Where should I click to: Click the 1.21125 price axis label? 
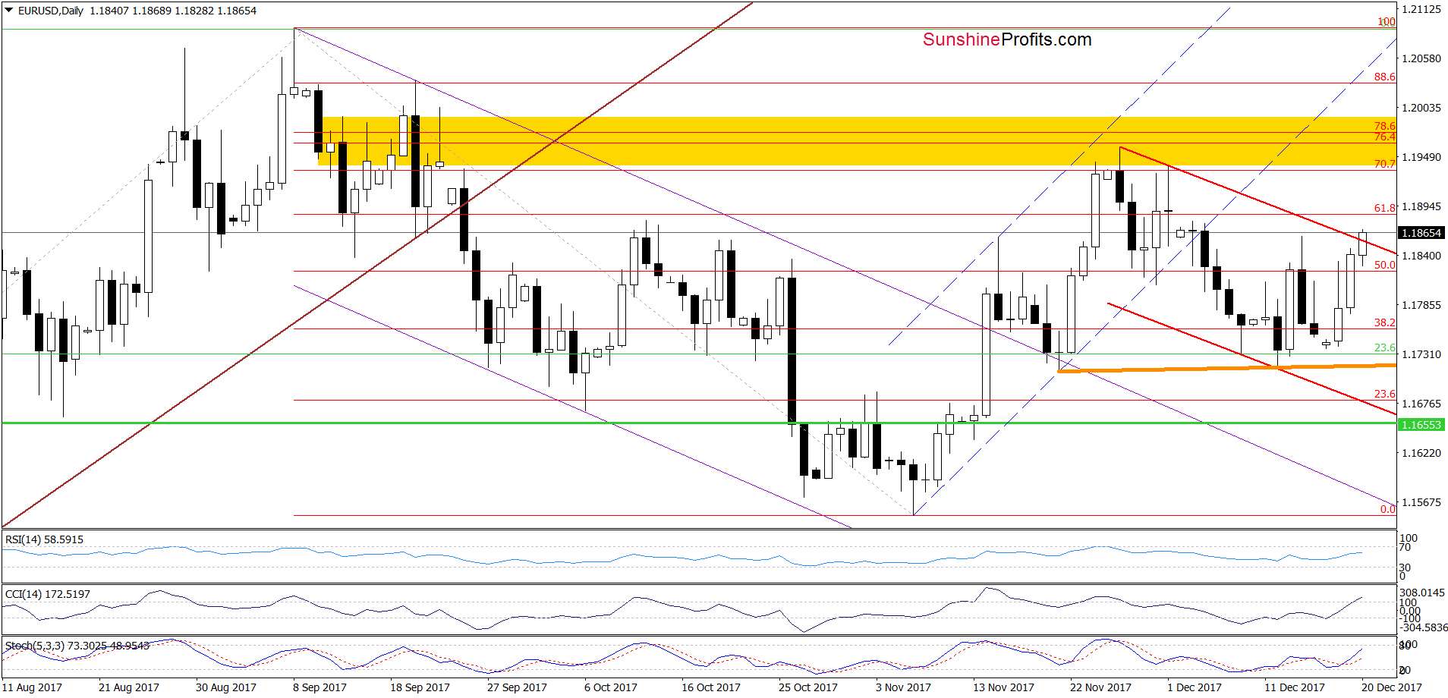[x=1421, y=9]
